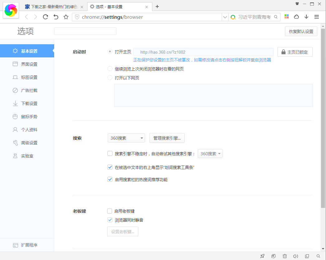Enable 启用老板键 checkbox

[110, 211]
